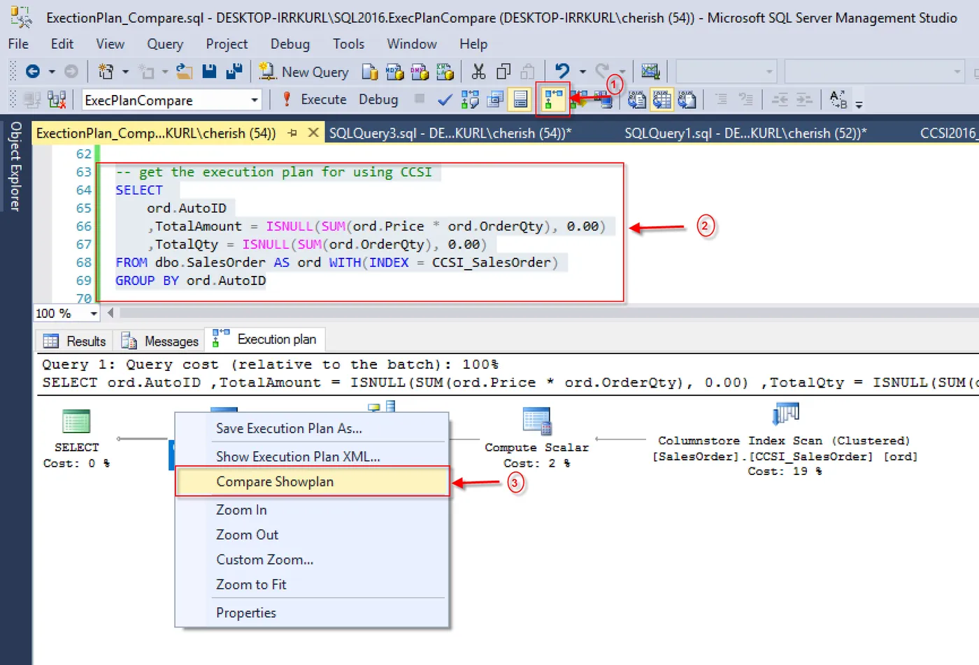Click the Query Options icon
The height and width of the screenshot is (665, 979).
495,100
